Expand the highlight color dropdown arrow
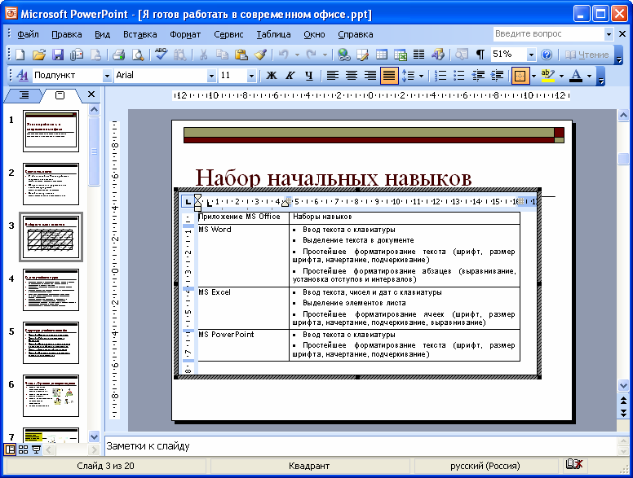 [x=561, y=76]
